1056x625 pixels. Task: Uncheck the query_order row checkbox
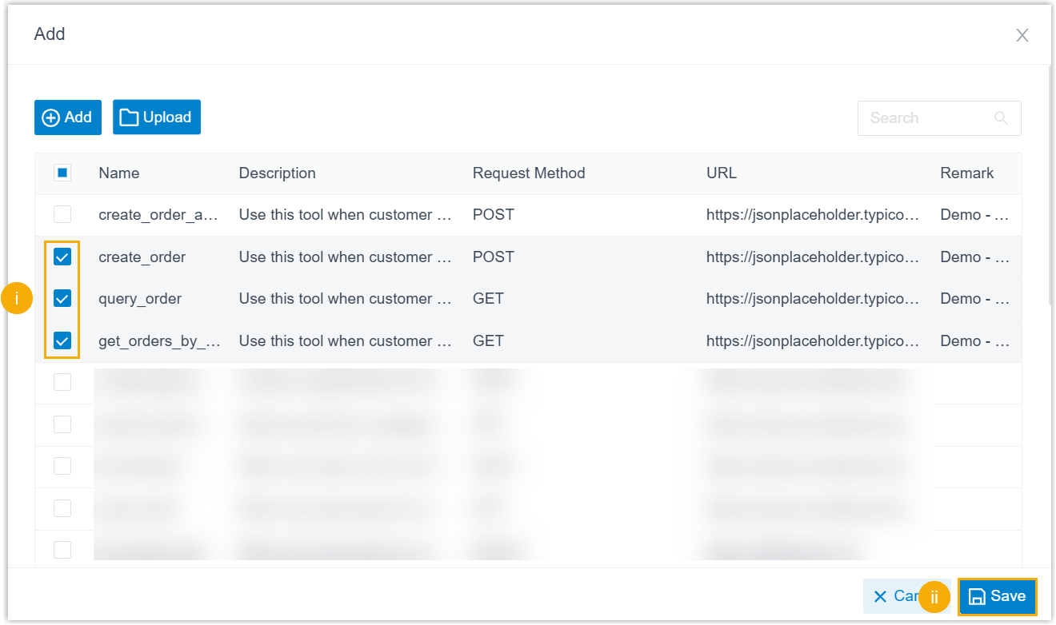(62, 298)
